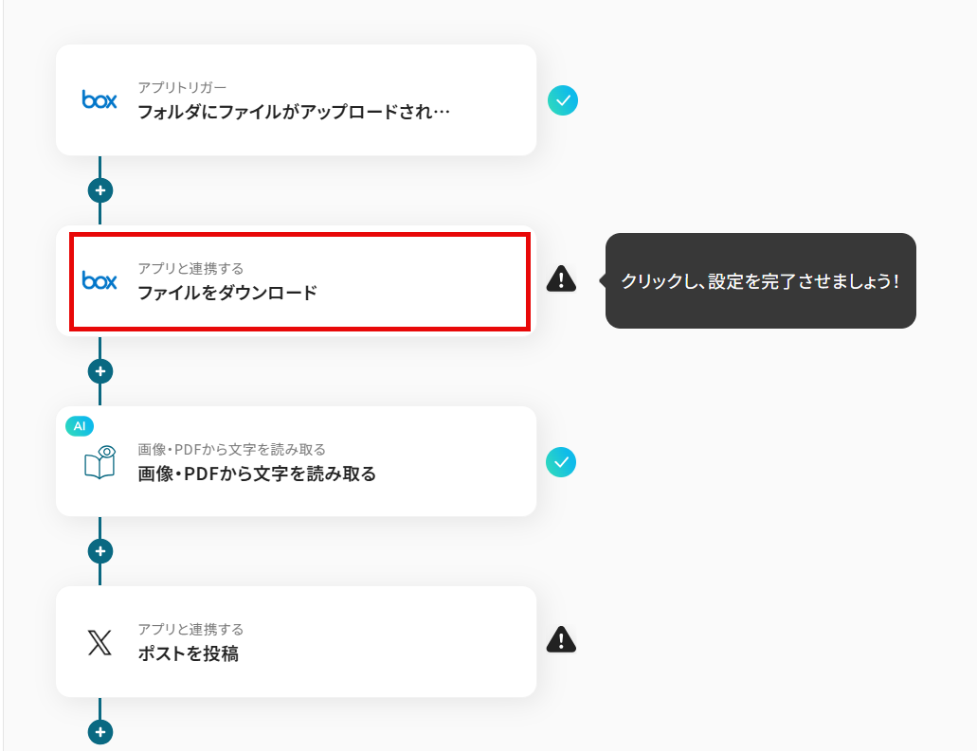Open the ファイルをダウンロード step card
This screenshot has height=751, width=977.
[x=296, y=281]
